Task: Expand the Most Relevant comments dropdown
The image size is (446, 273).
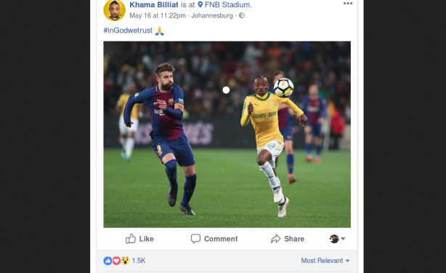Action: tap(325, 261)
